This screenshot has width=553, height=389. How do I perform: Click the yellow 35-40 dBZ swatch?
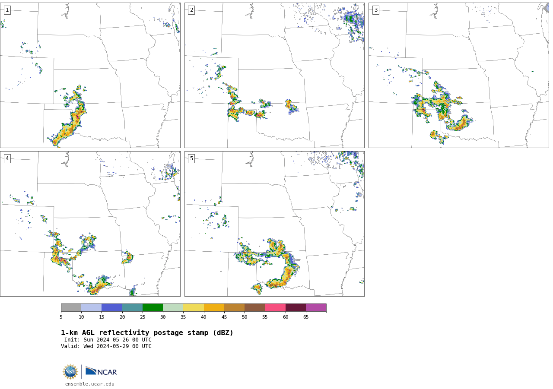194,308
